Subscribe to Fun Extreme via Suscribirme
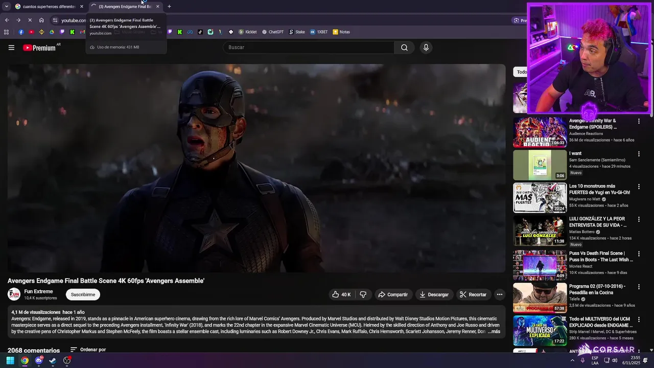654x368 pixels. point(83,294)
